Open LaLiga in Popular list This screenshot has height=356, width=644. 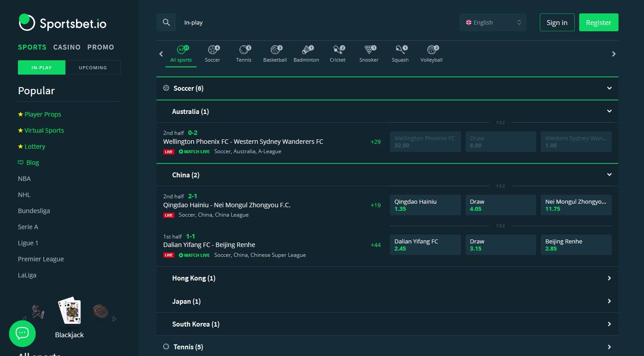coord(27,275)
